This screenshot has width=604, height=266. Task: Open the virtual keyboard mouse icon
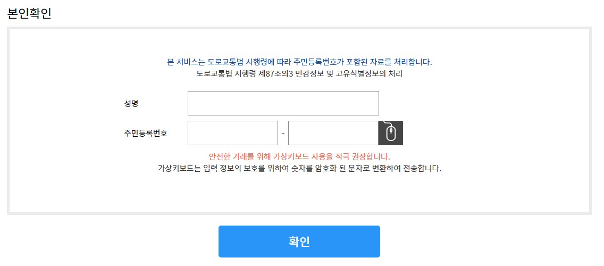[391, 133]
